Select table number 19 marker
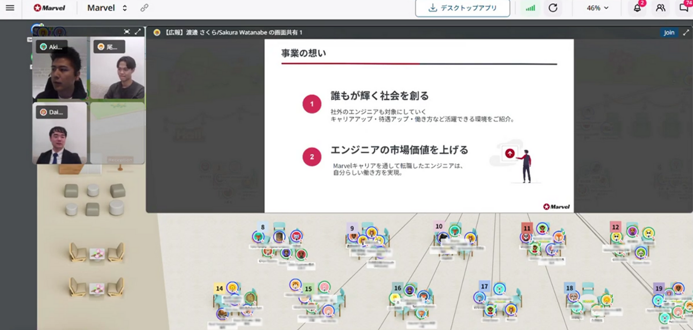This screenshot has width=693, height=330. click(x=659, y=289)
